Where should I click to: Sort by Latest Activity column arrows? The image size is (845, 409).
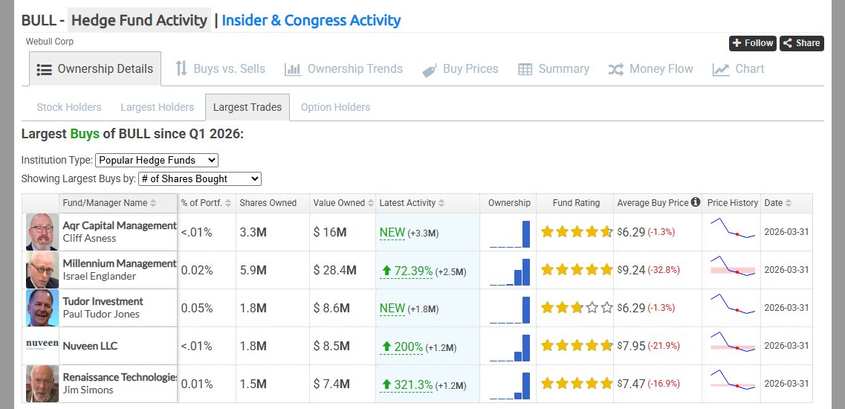pos(441,204)
